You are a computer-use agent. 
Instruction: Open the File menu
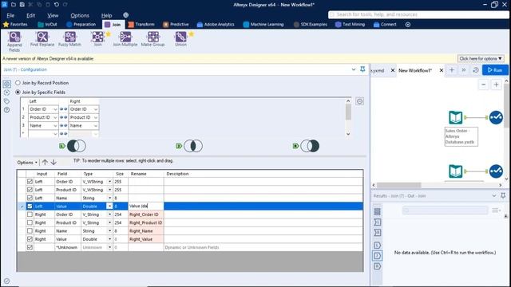coord(10,15)
